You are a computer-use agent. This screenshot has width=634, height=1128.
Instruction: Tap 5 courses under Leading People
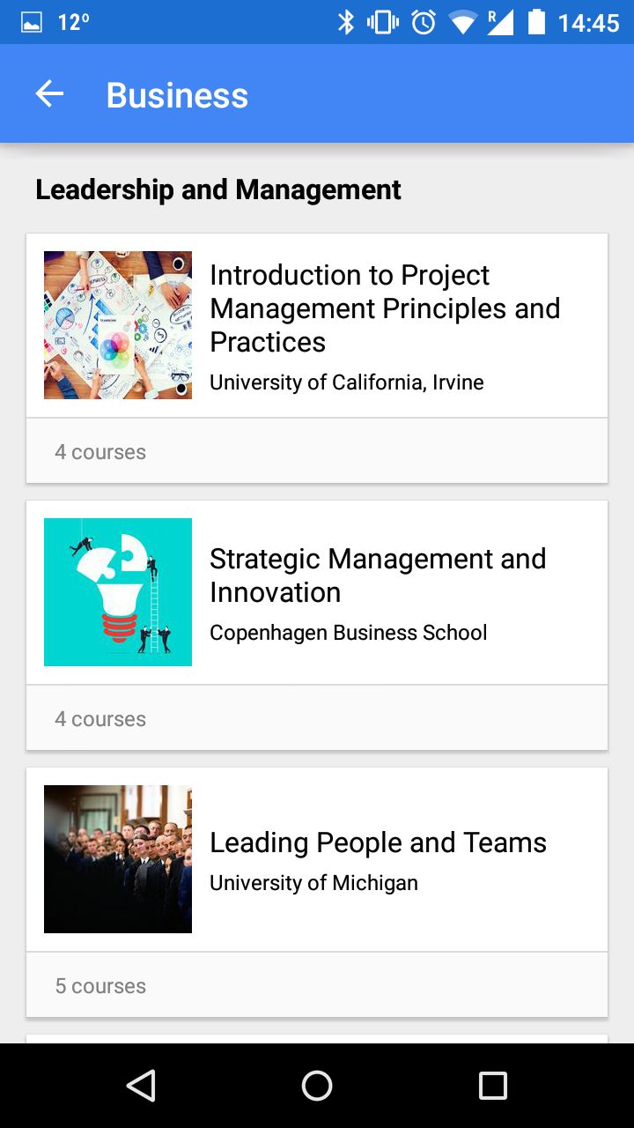pos(100,986)
